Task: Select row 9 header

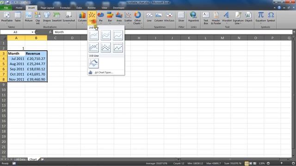Action: coord(4,84)
